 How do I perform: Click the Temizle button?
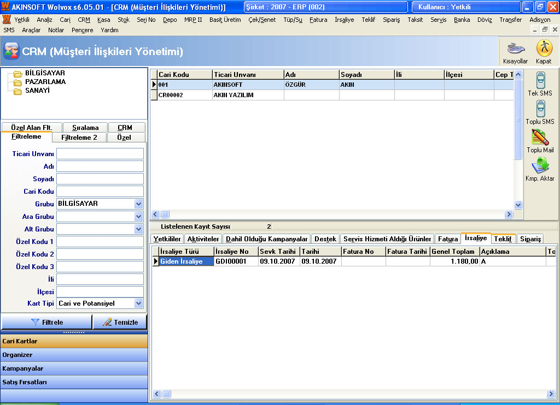(x=120, y=322)
